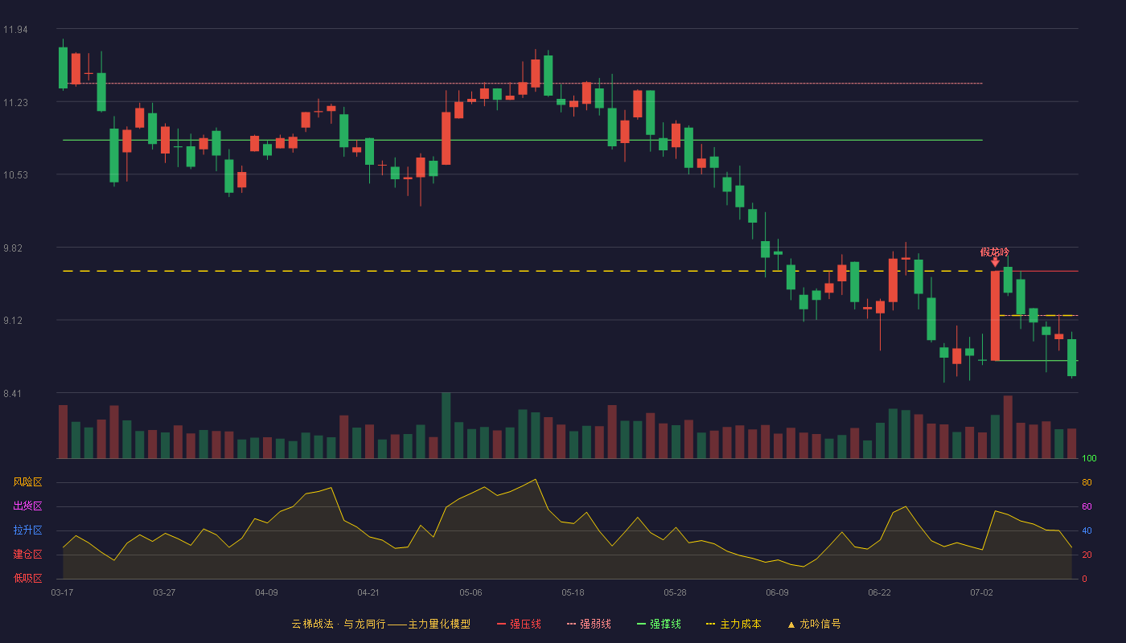Click the tallest red volume bar after 07-02
The width and height of the screenshot is (1126, 643).
pos(1008,427)
